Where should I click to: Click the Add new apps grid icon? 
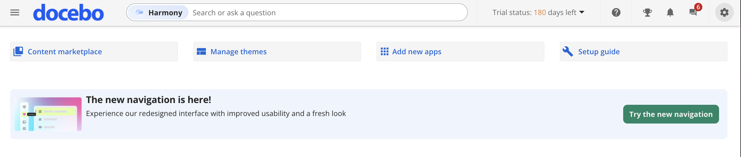384,52
